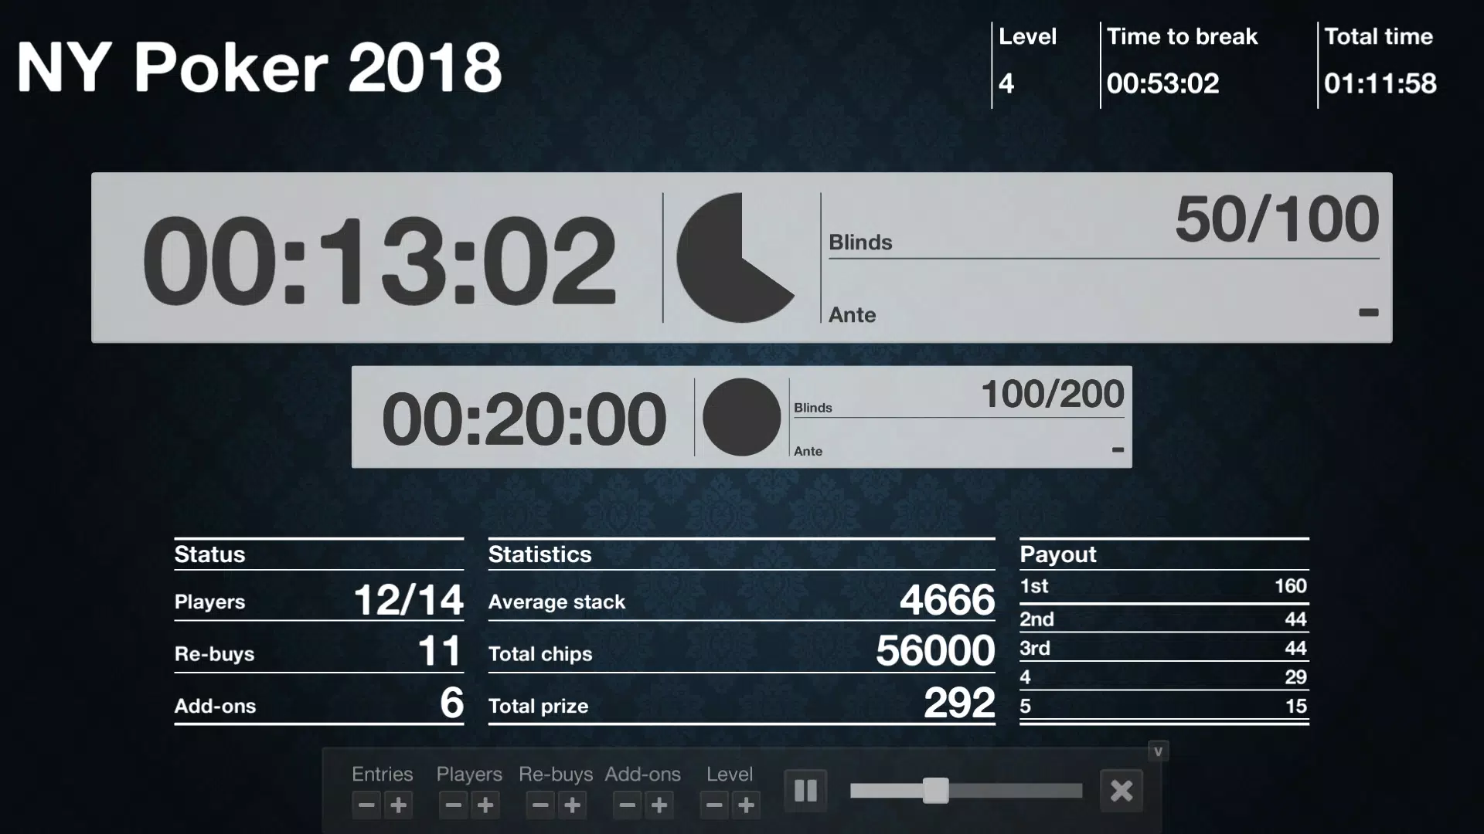
Task: Click plus button to increase Level
Action: 746,805
